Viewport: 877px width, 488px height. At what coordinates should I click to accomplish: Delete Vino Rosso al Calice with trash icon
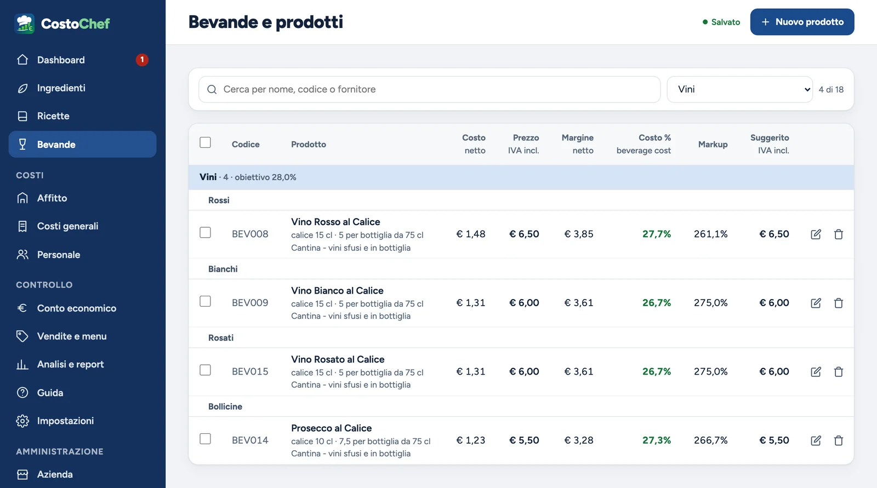[839, 234]
